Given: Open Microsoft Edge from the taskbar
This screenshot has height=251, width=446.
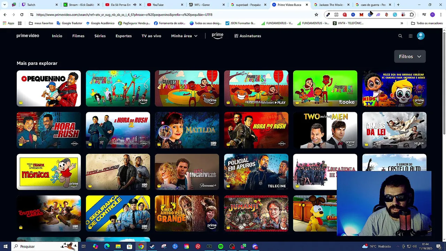Looking at the screenshot, I should point(107,246).
